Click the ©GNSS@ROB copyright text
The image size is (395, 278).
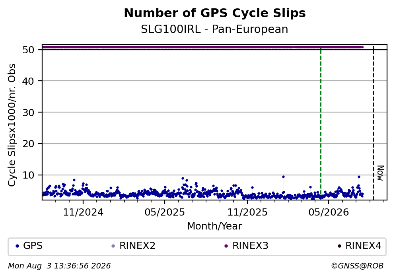coord(357,266)
